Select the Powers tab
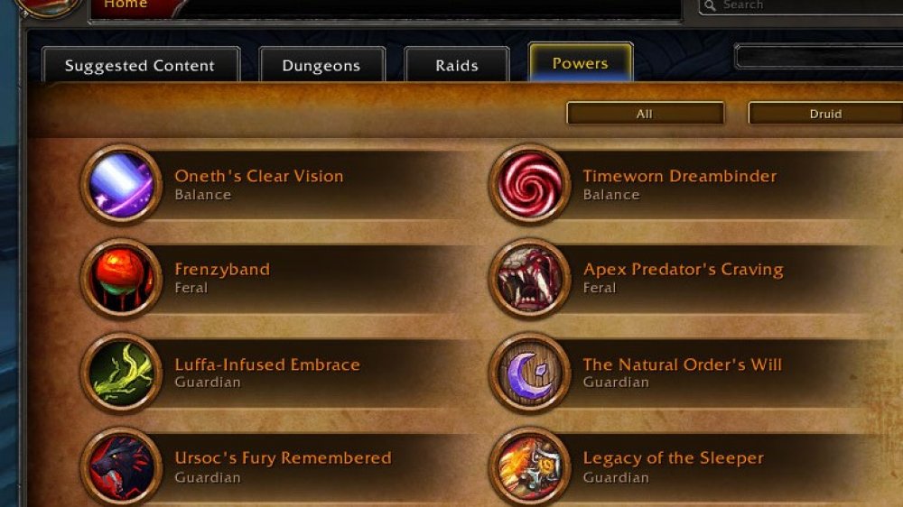 point(581,61)
